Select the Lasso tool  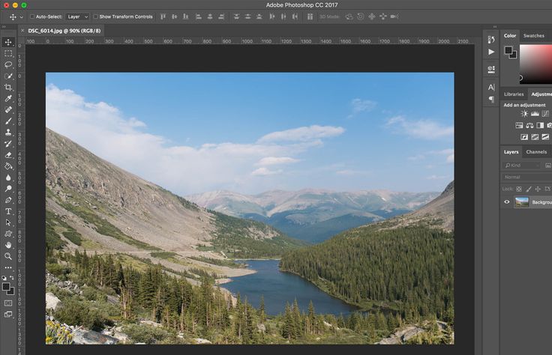click(8, 64)
